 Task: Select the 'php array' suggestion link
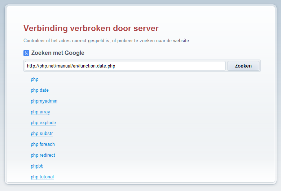(40, 112)
